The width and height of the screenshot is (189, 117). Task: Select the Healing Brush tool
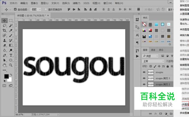4,36
